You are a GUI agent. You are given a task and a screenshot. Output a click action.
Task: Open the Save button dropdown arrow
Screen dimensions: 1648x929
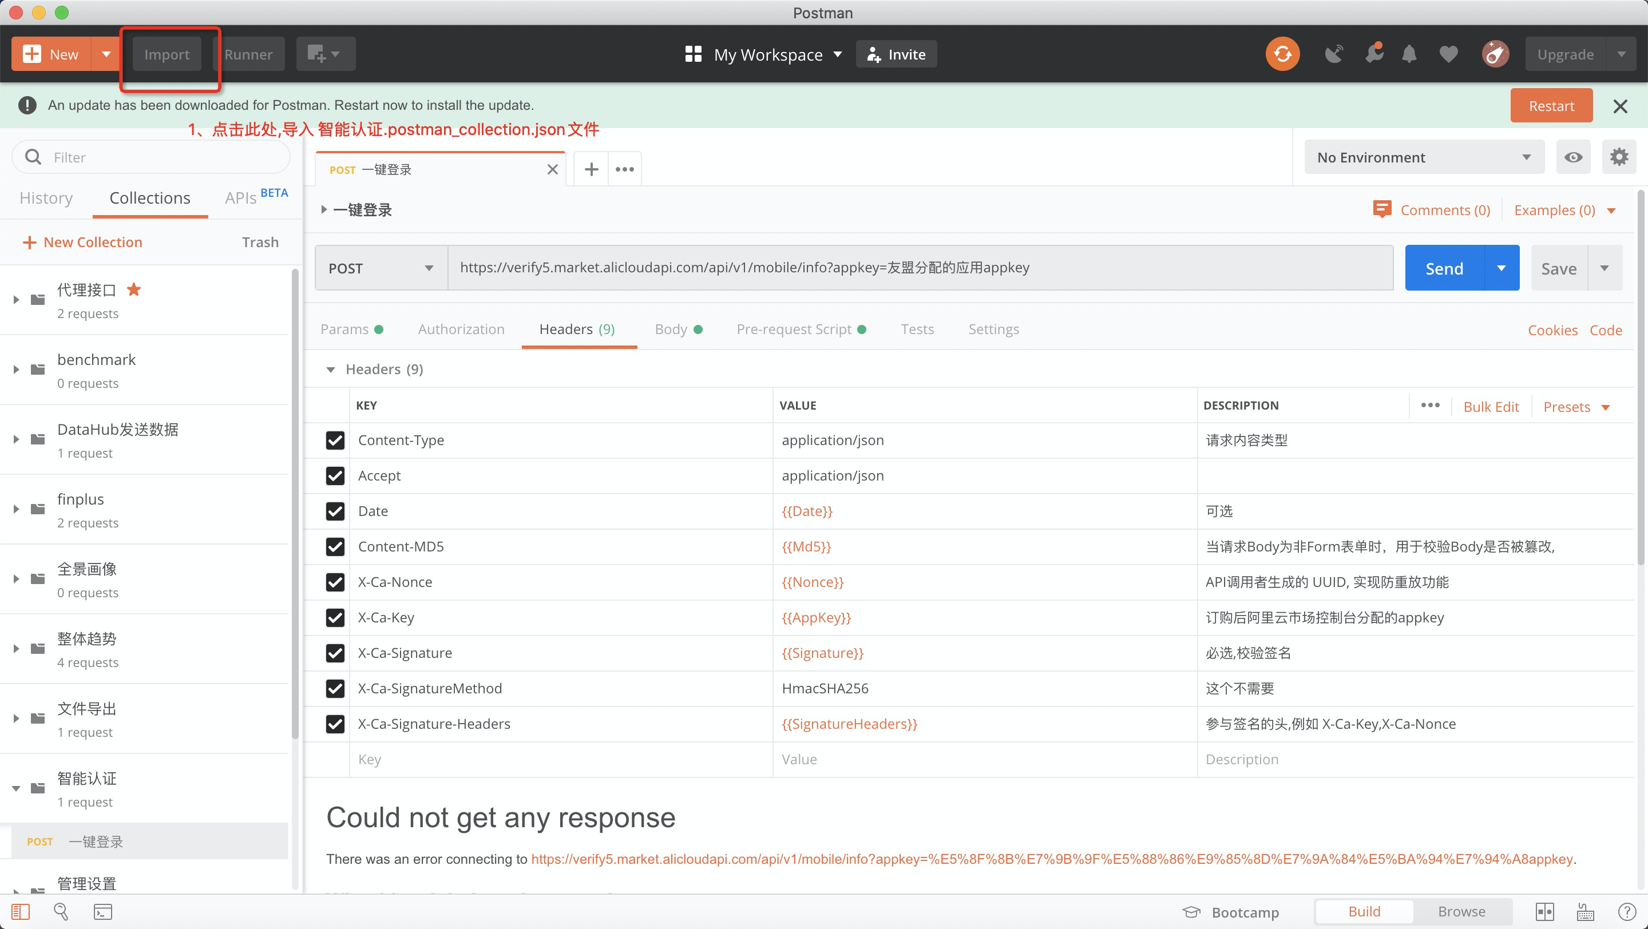(1605, 268)
